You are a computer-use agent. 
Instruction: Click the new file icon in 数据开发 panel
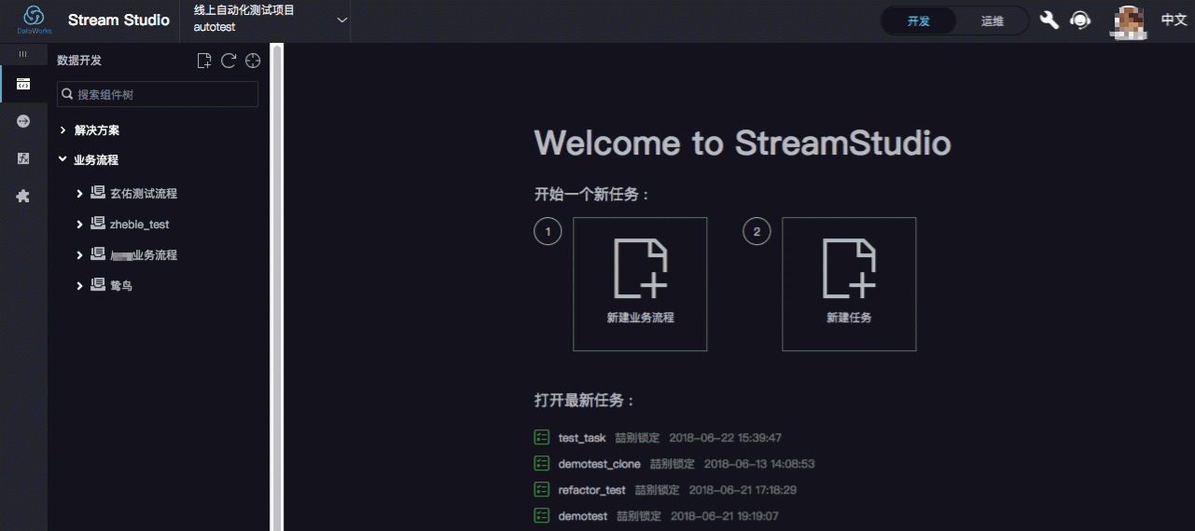[204, 61]
